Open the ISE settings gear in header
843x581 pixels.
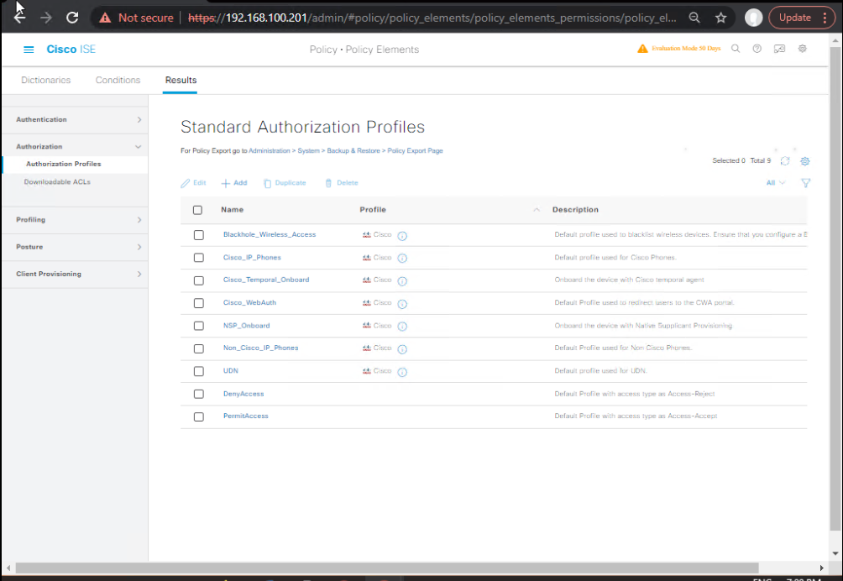(x=802, y=49)
